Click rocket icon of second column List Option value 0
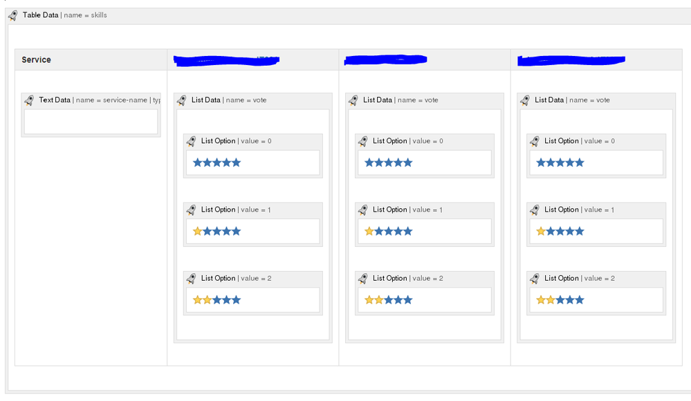The width and height of the screenshot is (691, 401). pos(363,142)
